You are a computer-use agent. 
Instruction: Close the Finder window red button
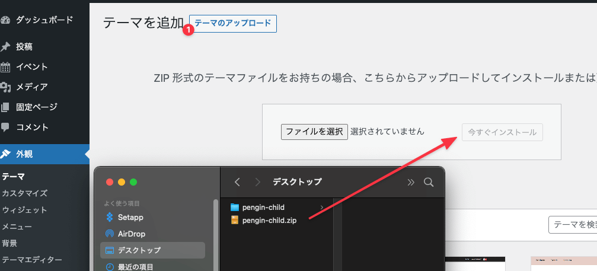click(110, 182)
